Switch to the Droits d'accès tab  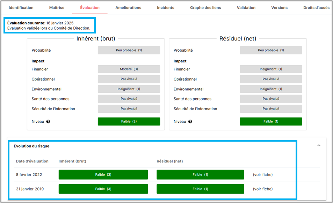click(317, 8)
